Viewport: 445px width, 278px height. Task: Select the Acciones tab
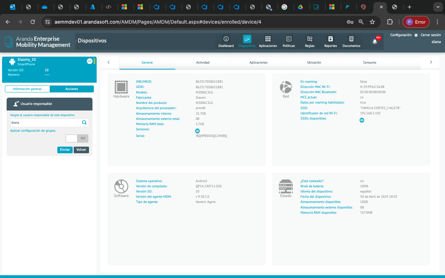point(72,89)
